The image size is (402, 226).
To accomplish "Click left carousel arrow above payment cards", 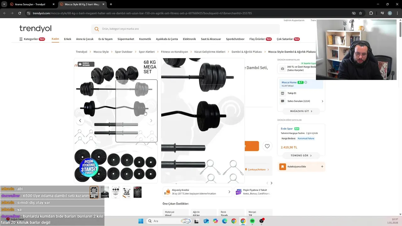I will [267, 183].
